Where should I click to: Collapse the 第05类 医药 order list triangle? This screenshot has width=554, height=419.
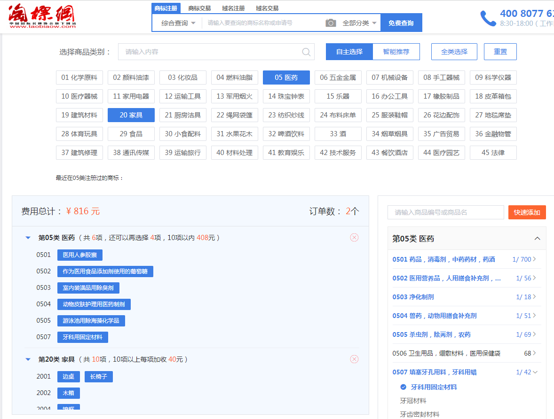pyautogui.click(x=28, y=238)
